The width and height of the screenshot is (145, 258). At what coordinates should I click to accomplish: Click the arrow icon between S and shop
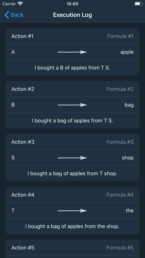pyautogui.click(x=72, y=158)
